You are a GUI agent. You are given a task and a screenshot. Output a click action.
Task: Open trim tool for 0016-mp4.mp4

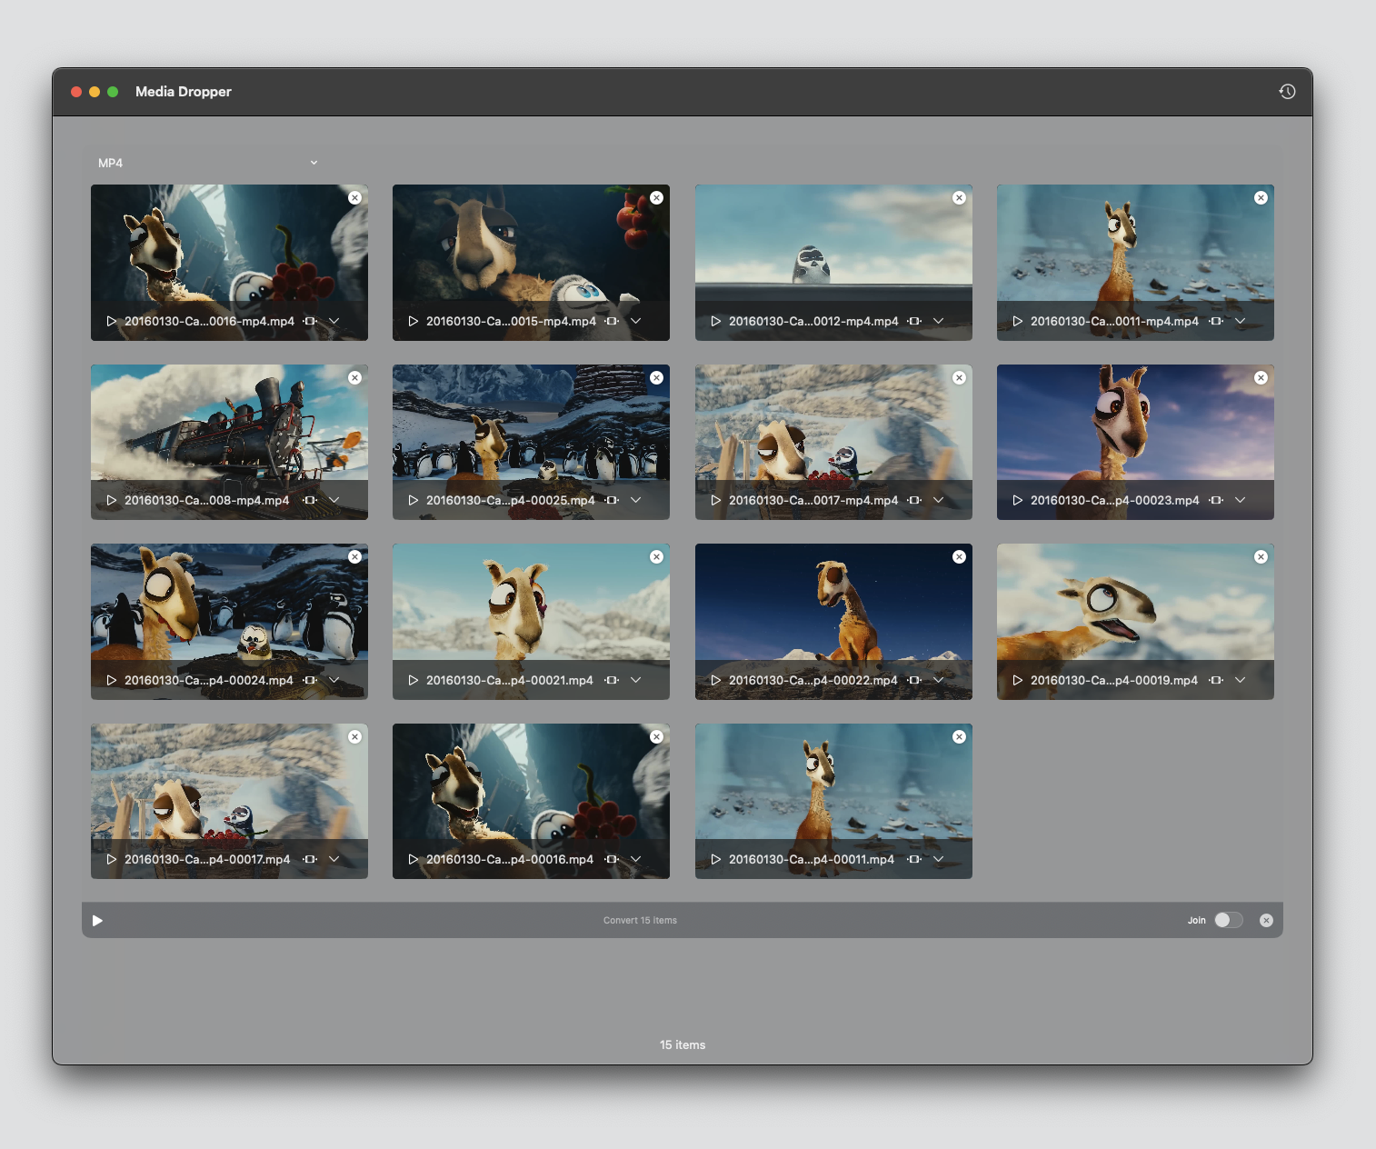[x=310, y=321]
